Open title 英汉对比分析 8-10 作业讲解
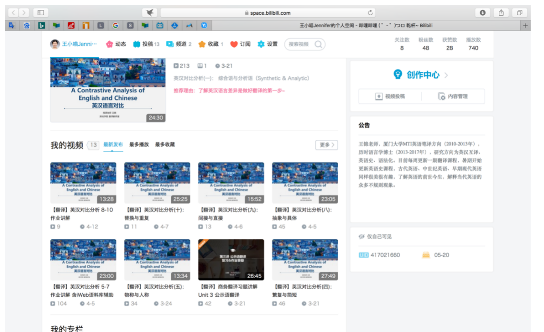Image resolution: width=544 pixels, height=332 pixels. click(x=82, y=214)
